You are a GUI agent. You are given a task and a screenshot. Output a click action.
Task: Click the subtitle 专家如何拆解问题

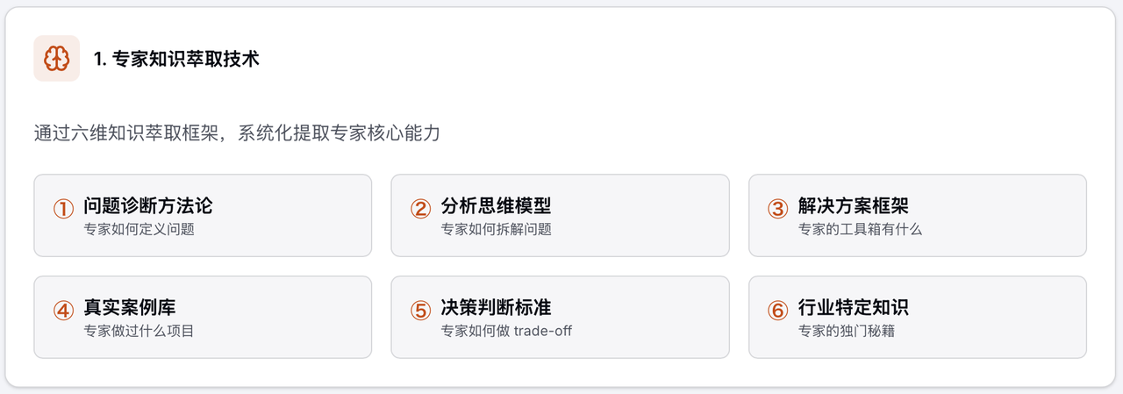pyautogui.click(x=496, y=229)
